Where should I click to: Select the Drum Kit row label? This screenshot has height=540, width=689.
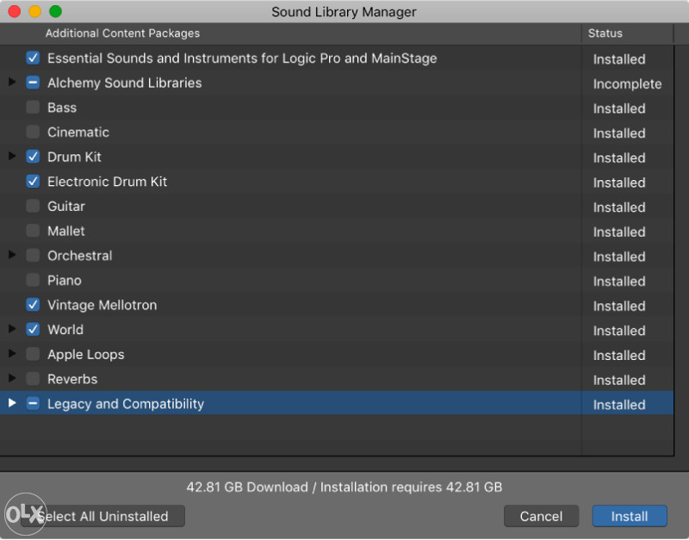point(74,157)
